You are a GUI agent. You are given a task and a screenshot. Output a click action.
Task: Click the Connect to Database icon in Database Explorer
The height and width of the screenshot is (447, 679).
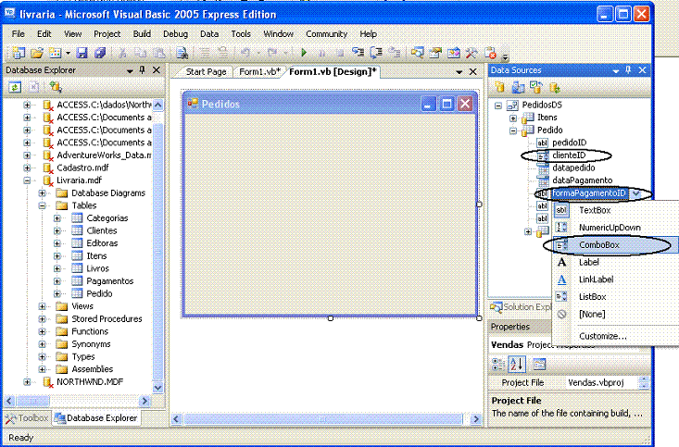point(56,87)
